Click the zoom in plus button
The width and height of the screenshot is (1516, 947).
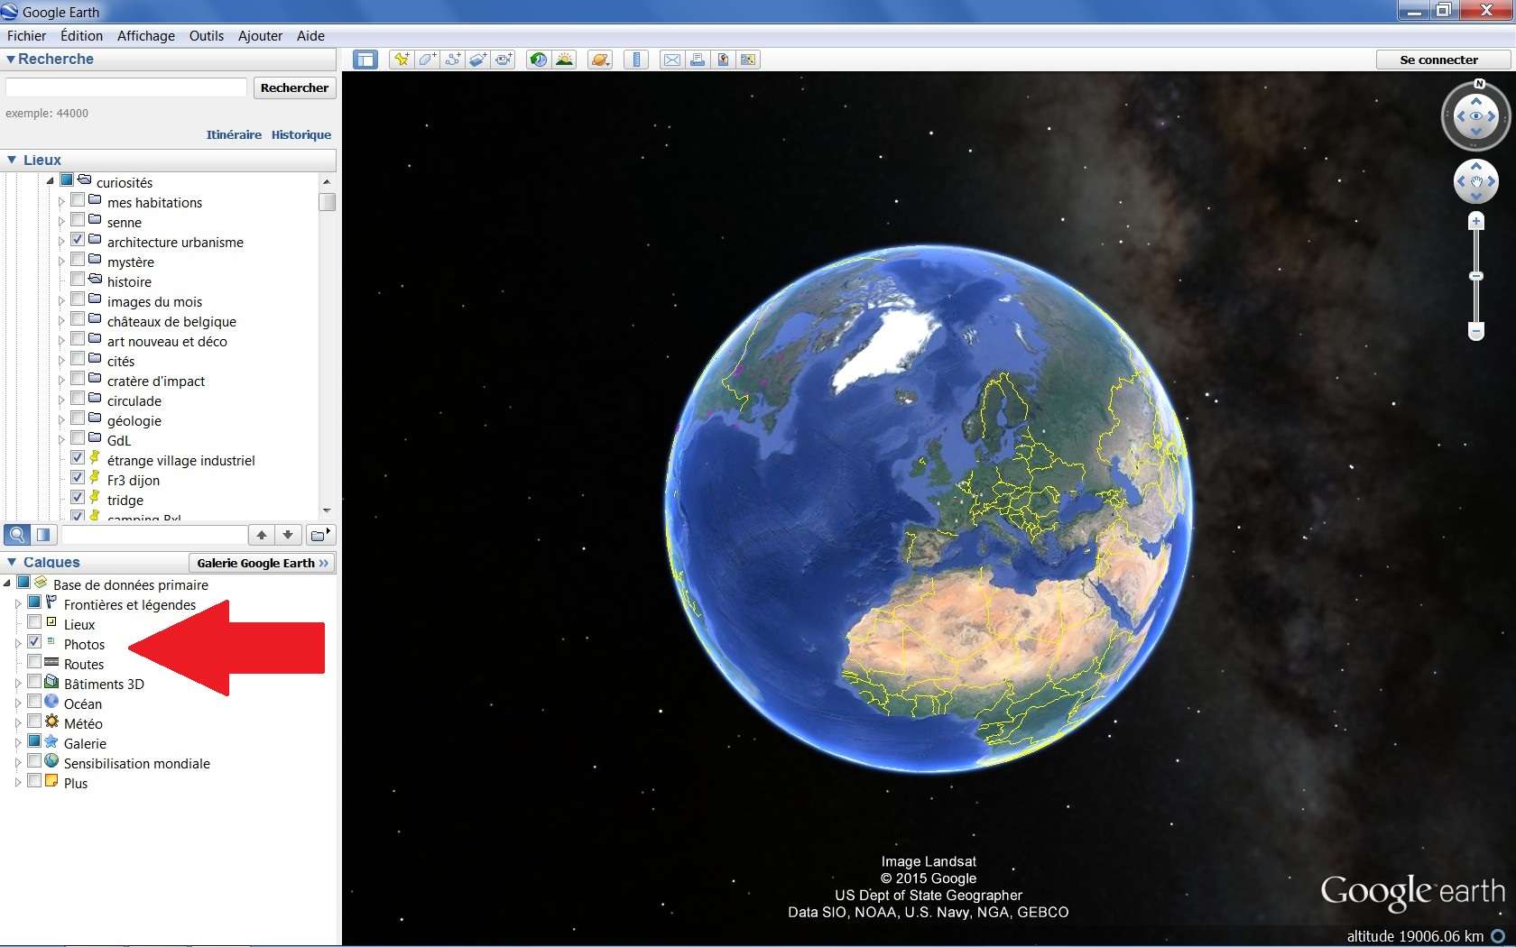click(1476, 221)
